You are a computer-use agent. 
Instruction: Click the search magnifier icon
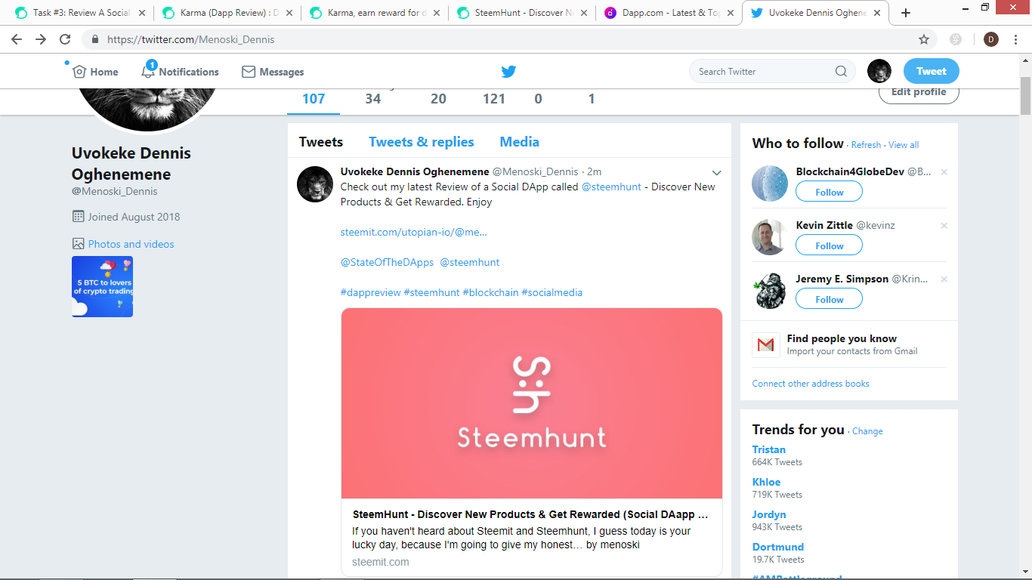[841, 72]
